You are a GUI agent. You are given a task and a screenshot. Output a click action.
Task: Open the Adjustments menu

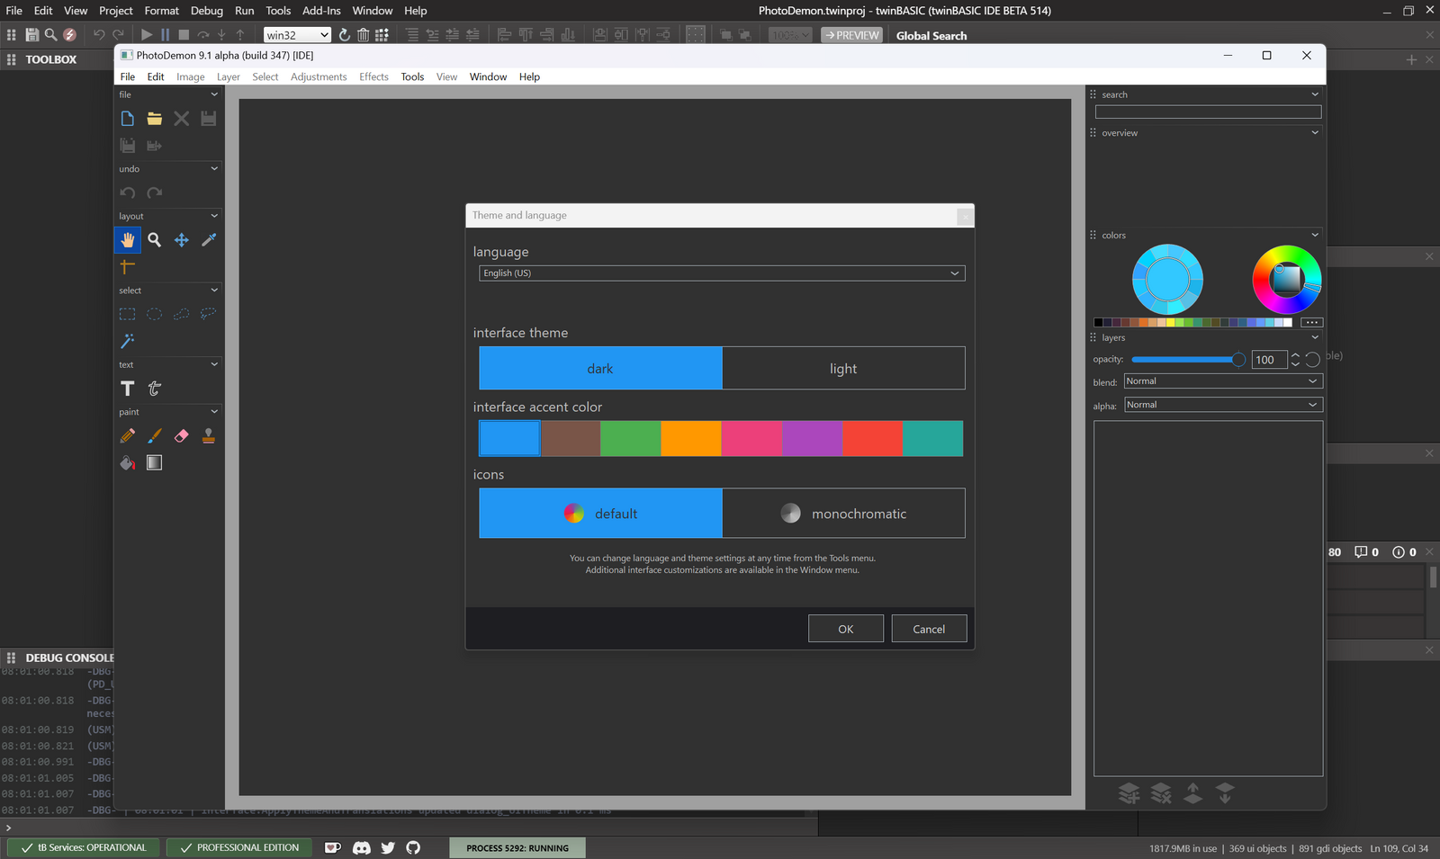click(x=319, y=76)
